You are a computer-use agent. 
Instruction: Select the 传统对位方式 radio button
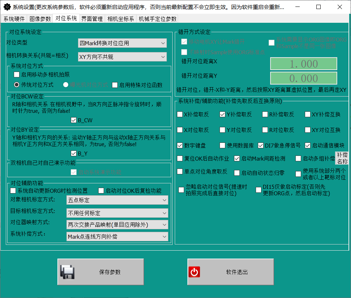click(17, 85)
